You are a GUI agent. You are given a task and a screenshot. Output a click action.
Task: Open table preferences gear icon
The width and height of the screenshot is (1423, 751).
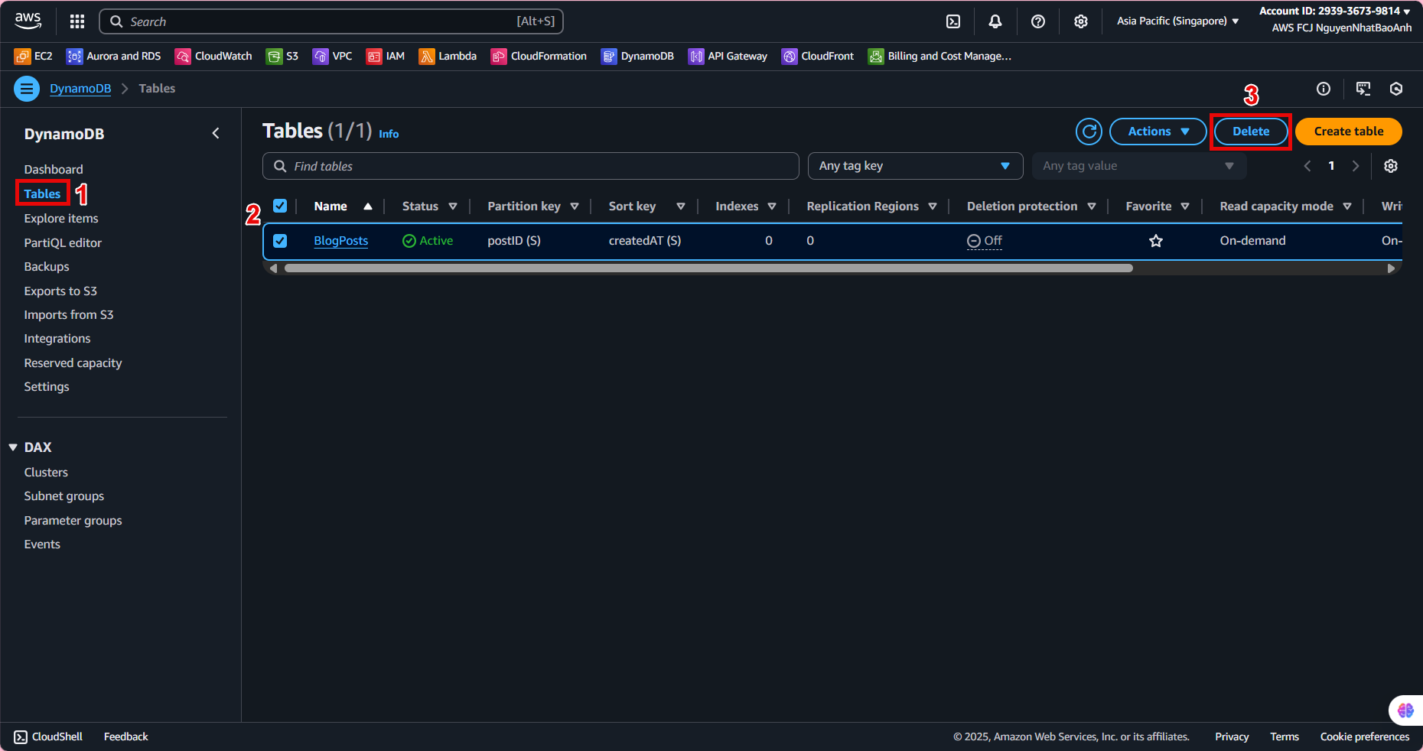click(x=1391, y=166)
